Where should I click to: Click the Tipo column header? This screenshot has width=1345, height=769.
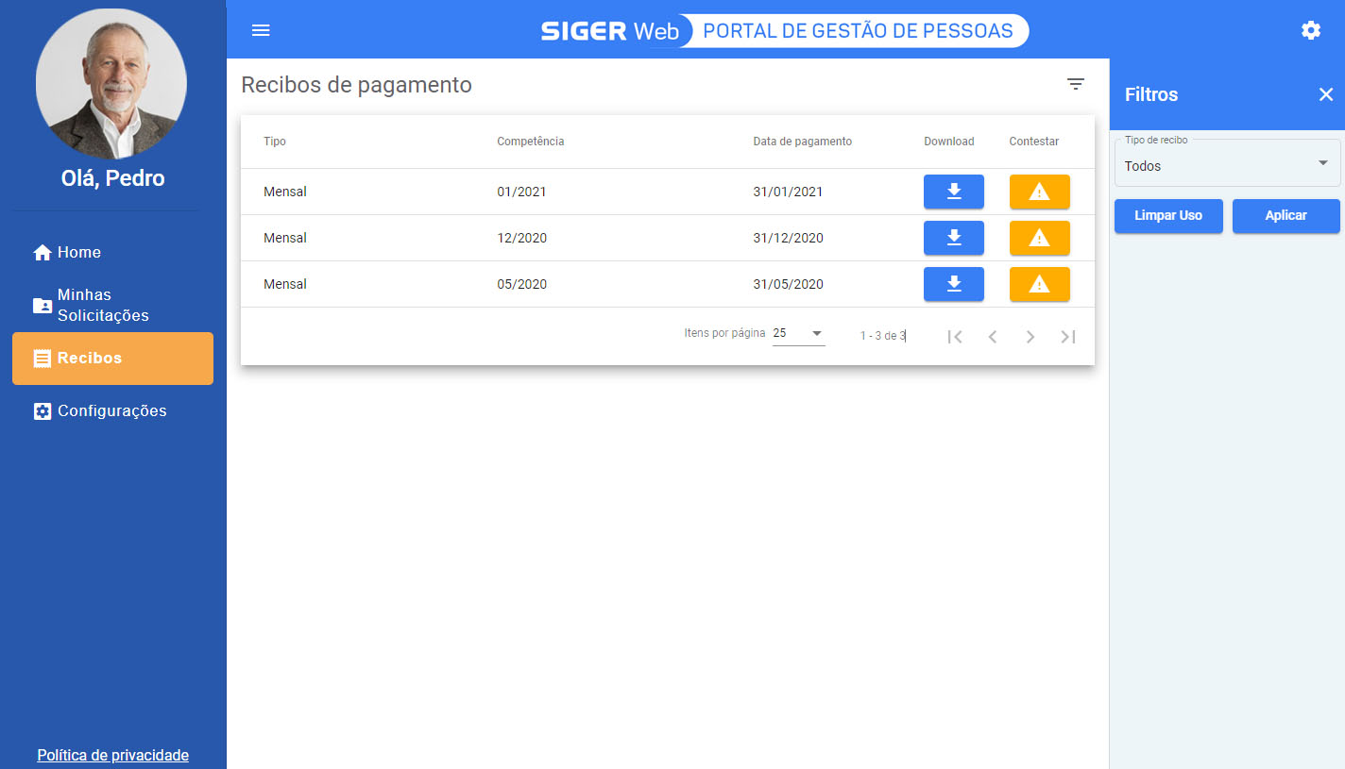tap(275, 142)
